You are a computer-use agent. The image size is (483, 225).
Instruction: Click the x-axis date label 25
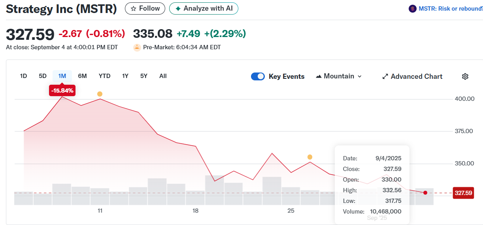pyautogui.click(x=291, y=211)
